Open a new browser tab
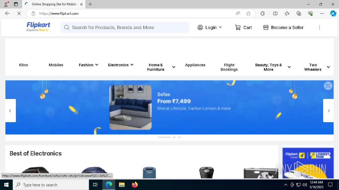The image size is (339, 190). [90, 4]
